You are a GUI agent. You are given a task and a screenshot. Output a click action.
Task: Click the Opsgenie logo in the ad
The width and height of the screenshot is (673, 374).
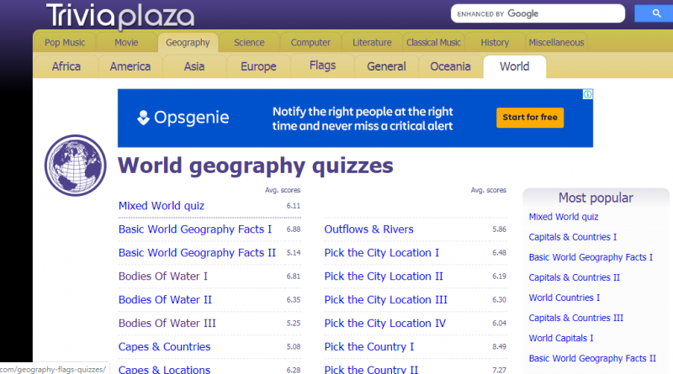(x=183, y=118)
